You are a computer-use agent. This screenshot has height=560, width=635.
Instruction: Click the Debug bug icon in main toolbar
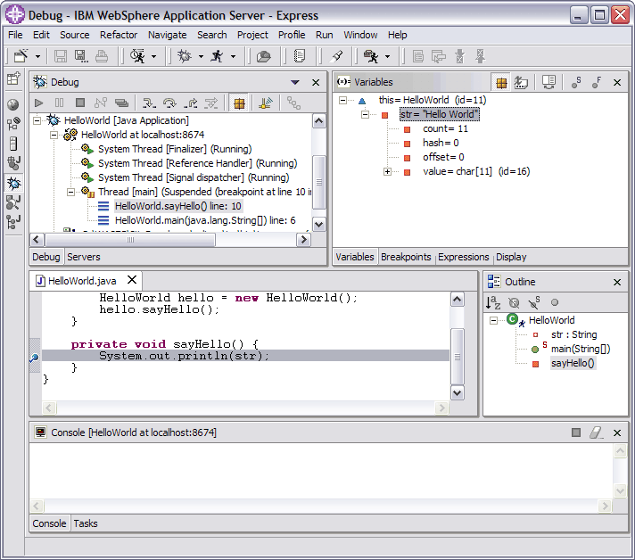185,56
